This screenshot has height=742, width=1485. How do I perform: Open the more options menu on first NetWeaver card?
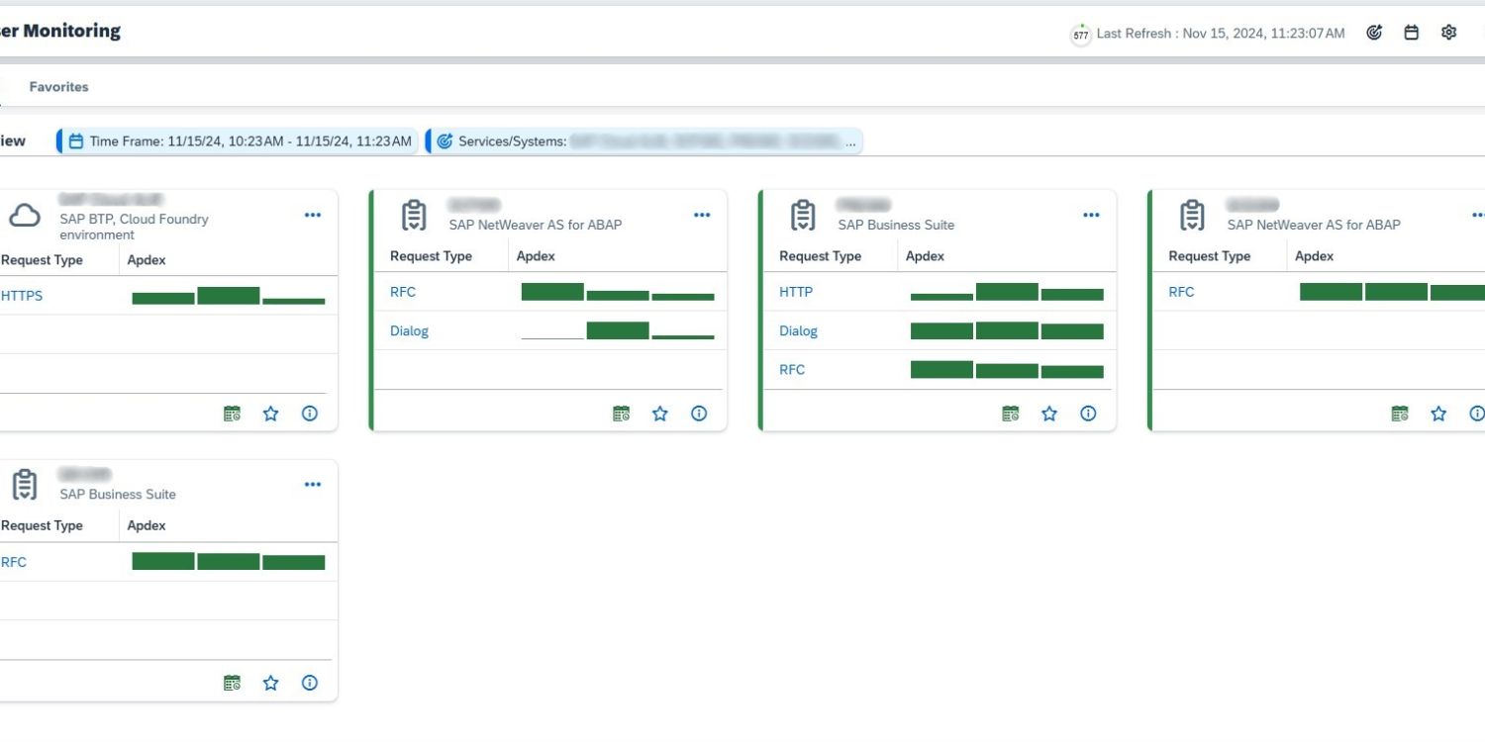pos(702,215)
